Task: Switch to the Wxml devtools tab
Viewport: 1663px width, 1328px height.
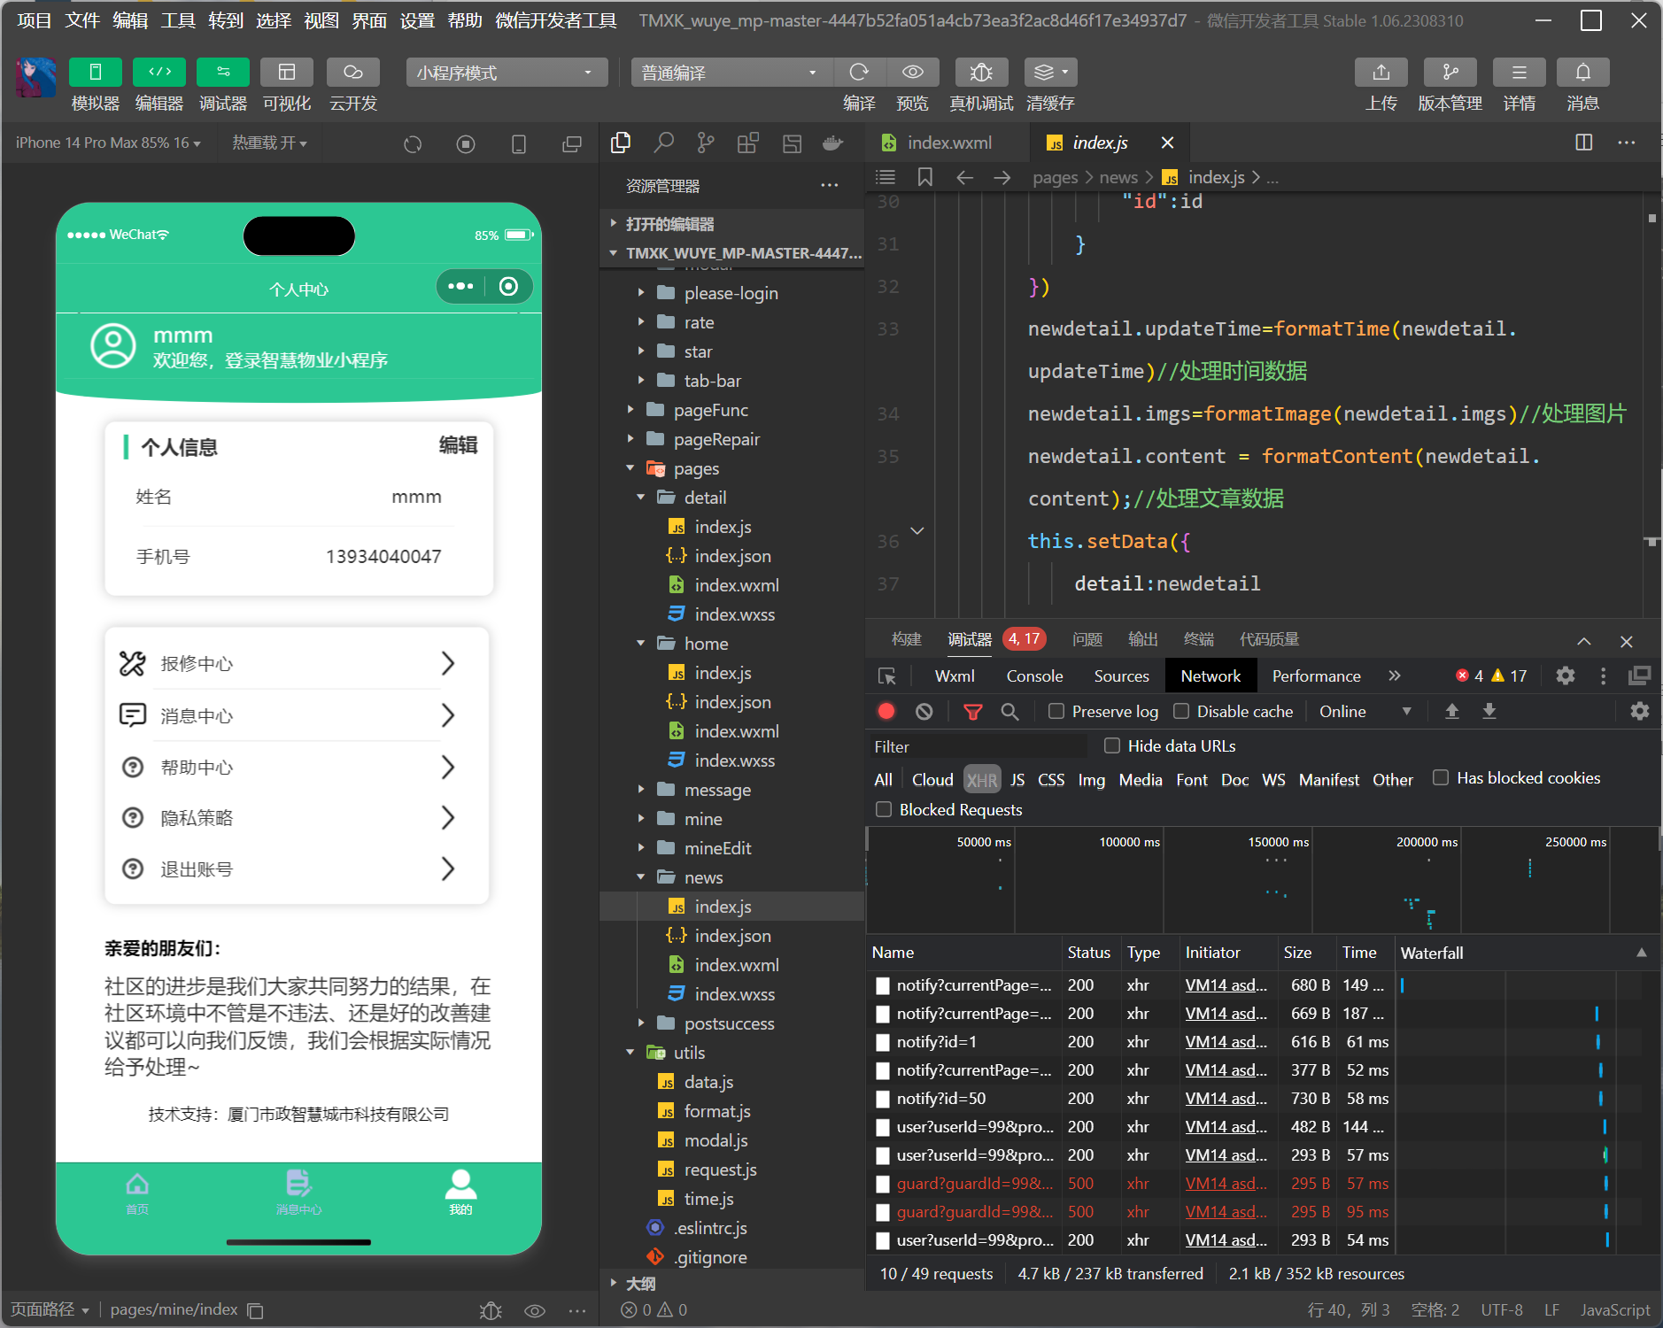Action: tap(955, 676)
